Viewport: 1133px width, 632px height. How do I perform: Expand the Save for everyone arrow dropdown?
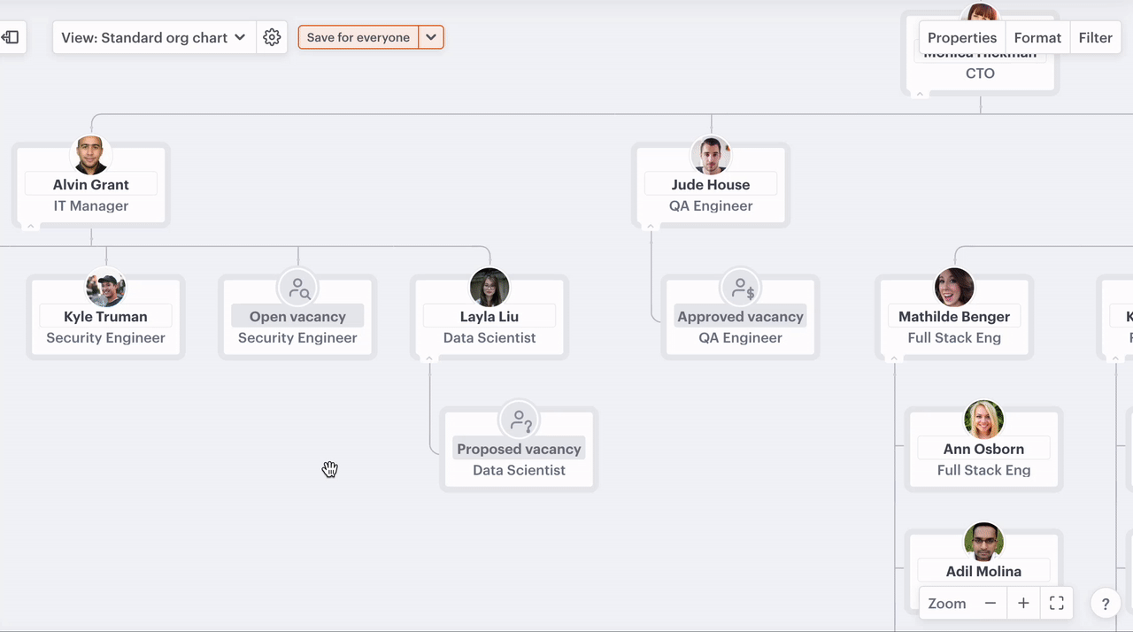click(431, 37)
